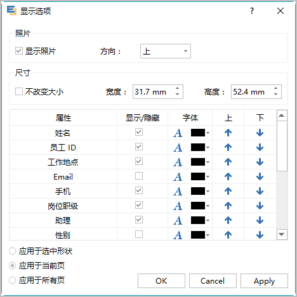Screen dimensions: 297x297
Task: Move 员工 ID row up
Action: pyautogui.click(x=228, y=147)
